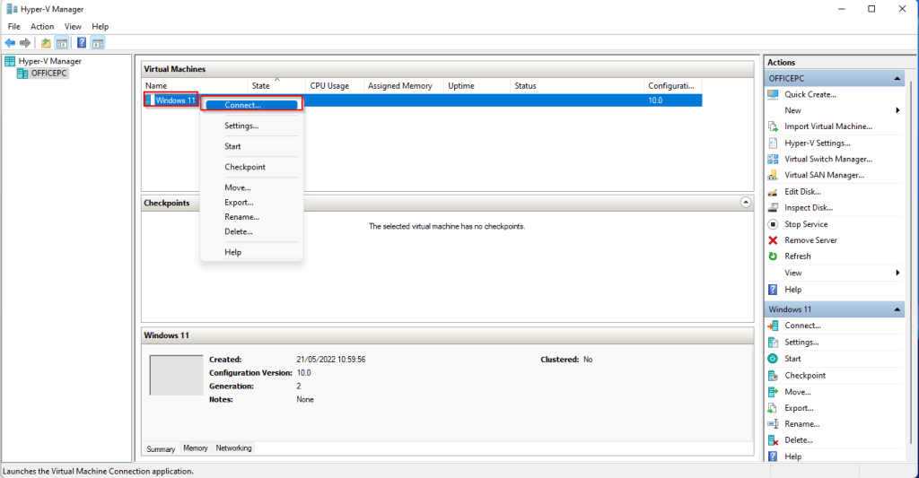919x478 pixels.
Task: Switch to the Memory tab
Action: (196, 448)
